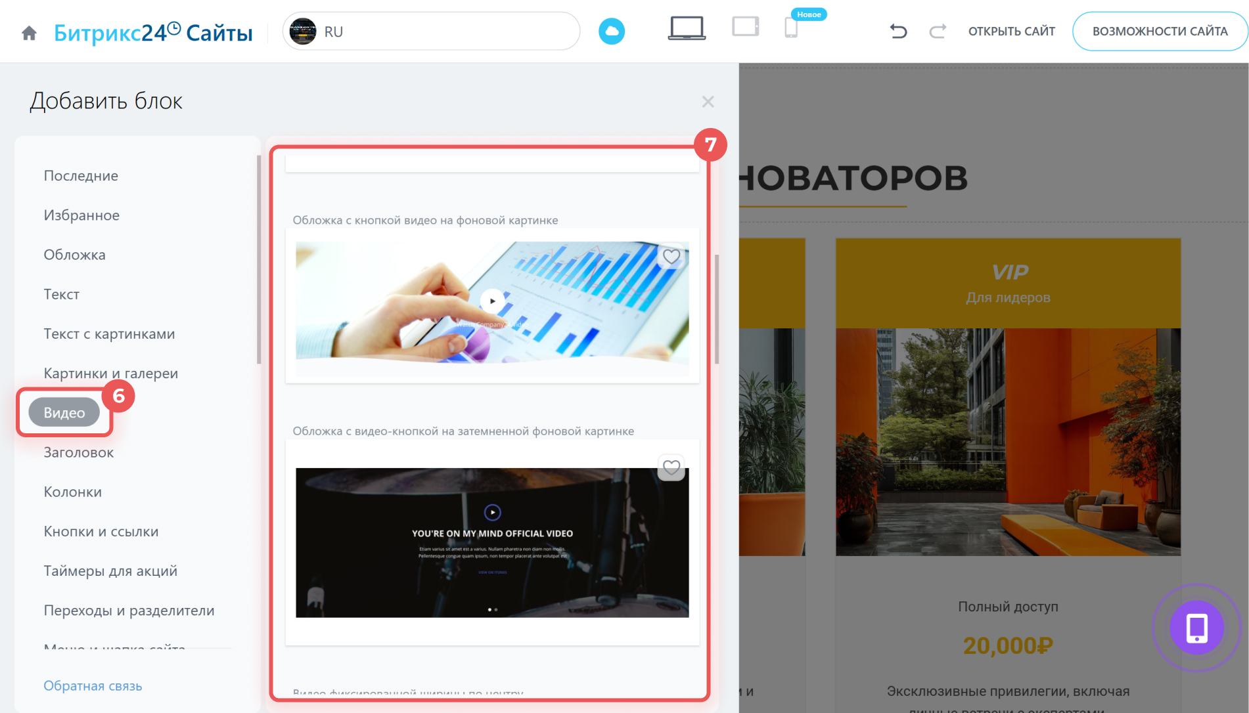Switch to desktop preview mode
The image size is (1249, 713).
coord(687,29)
